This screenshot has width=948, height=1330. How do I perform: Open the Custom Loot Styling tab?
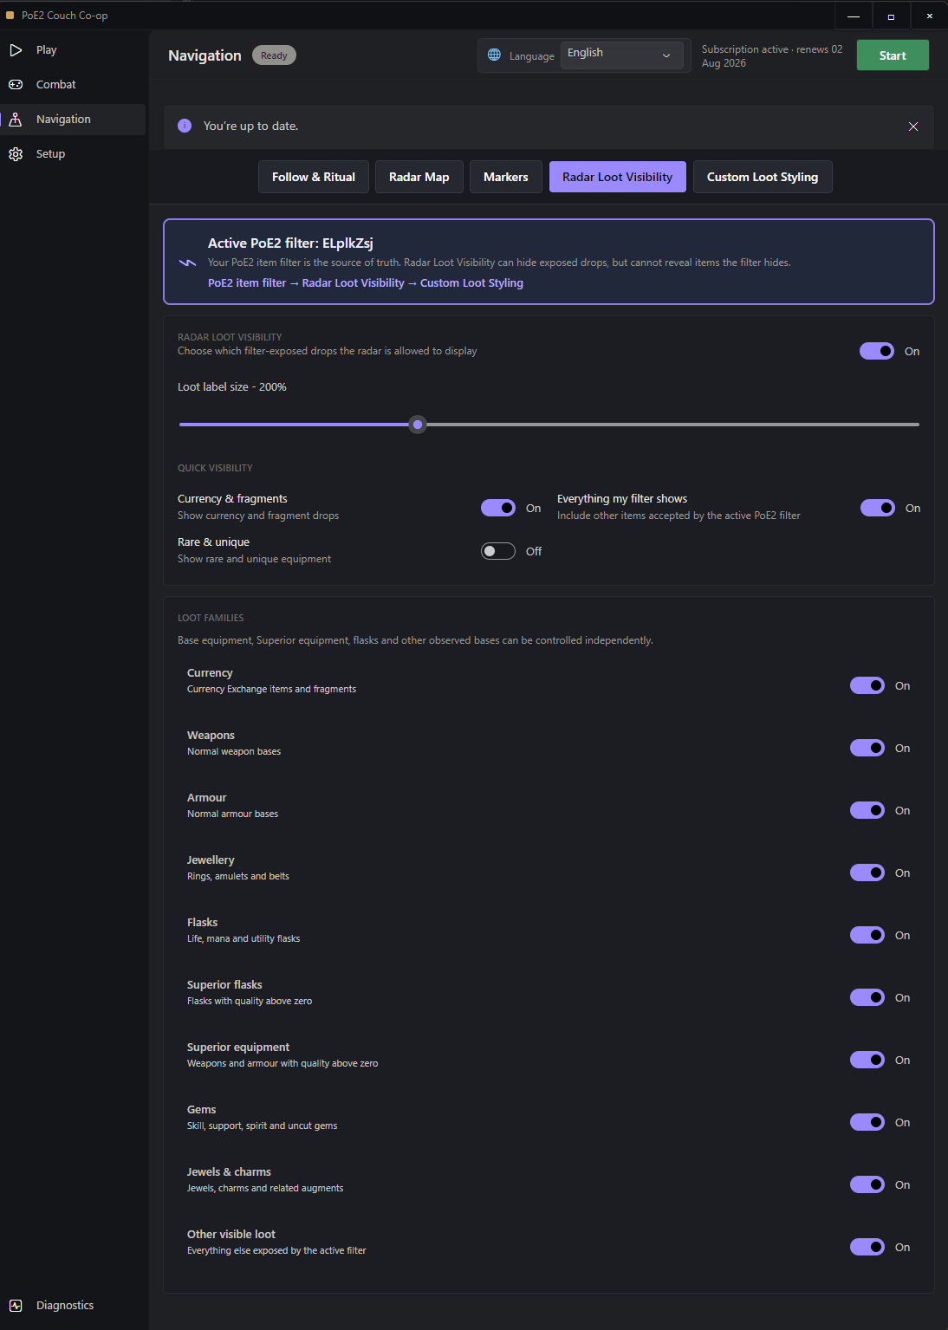pyautogui.click(x=763, y=177)
